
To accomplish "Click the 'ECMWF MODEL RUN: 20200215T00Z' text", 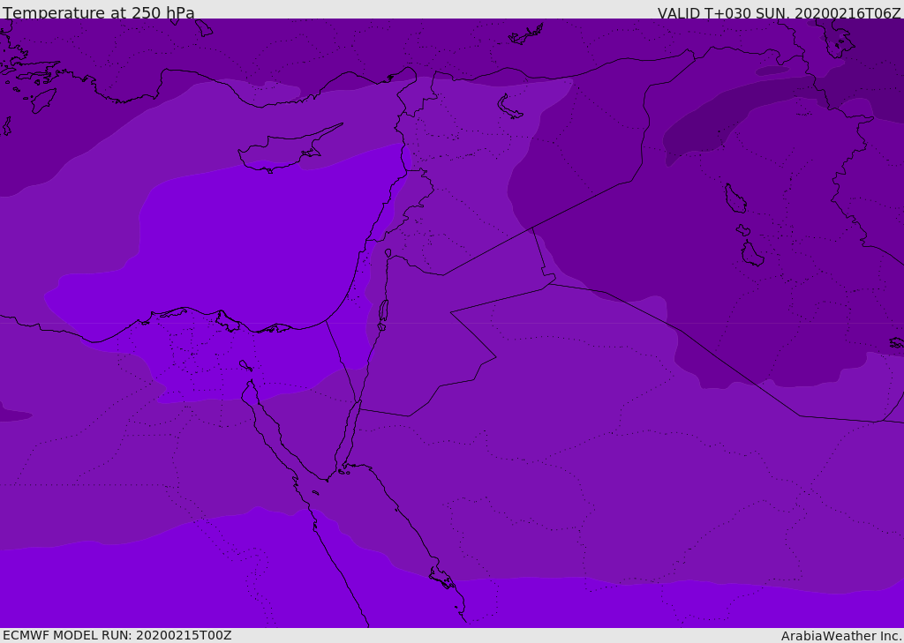I will click(x=117, y=635).
